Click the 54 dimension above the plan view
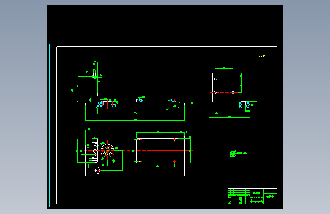This screenshot has height=214, width=330. coord(89,129)
